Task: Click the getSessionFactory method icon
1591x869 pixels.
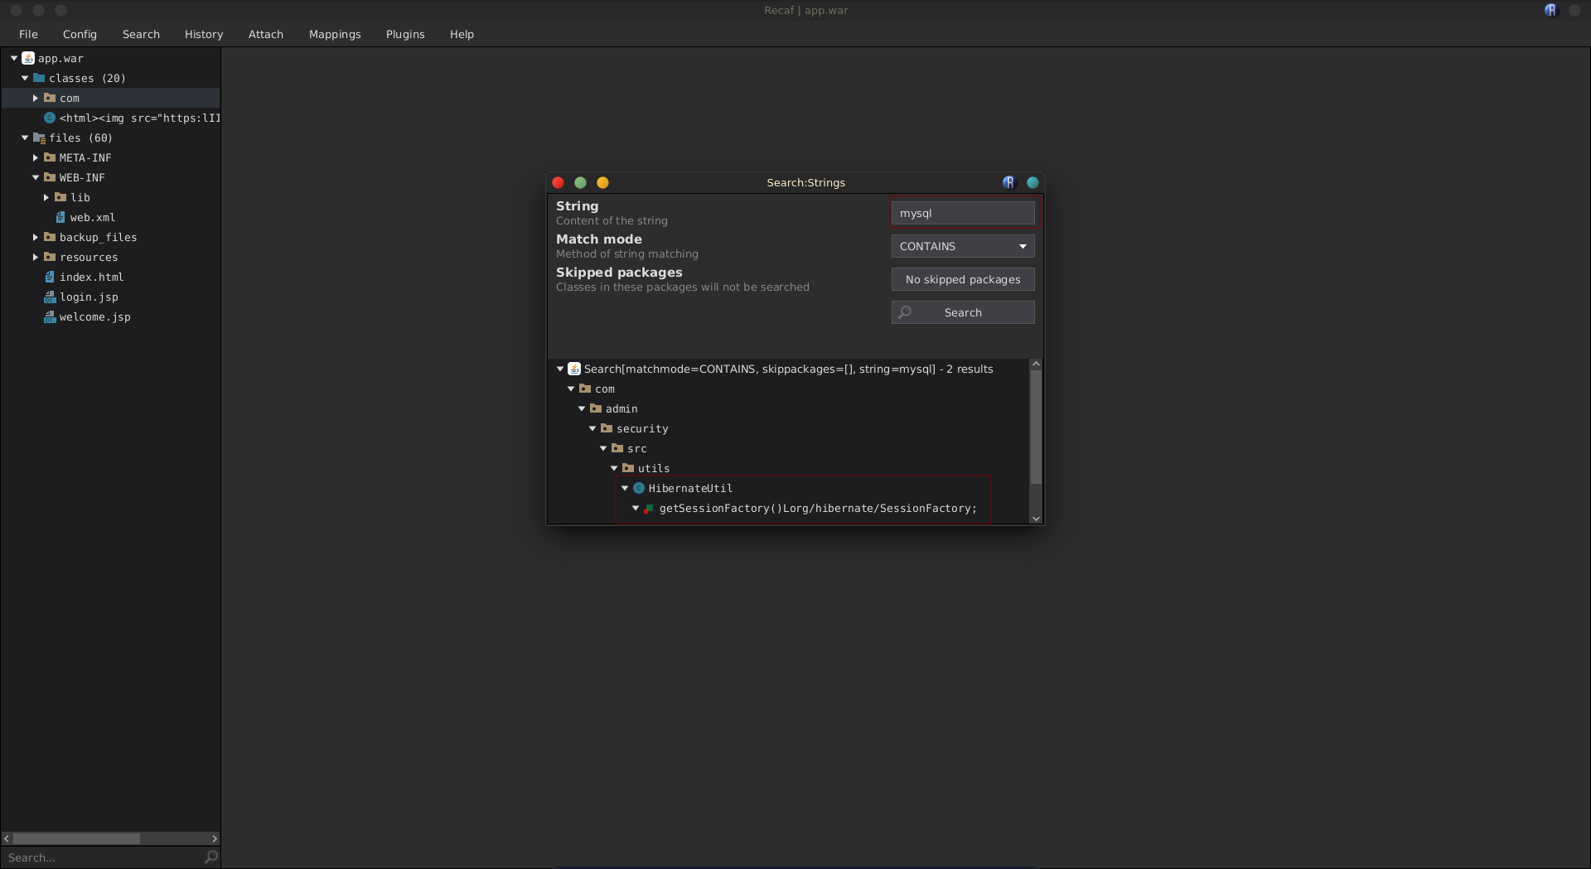Action: coord(649,508)
